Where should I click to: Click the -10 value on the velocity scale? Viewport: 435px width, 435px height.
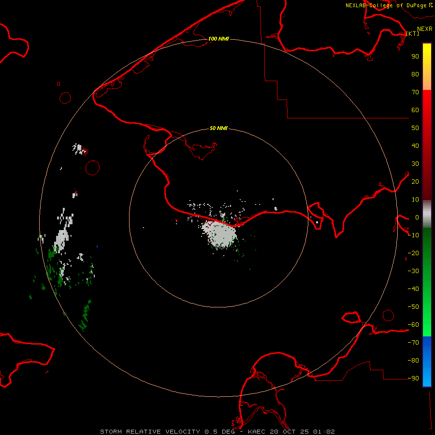(x=413, y=235)
